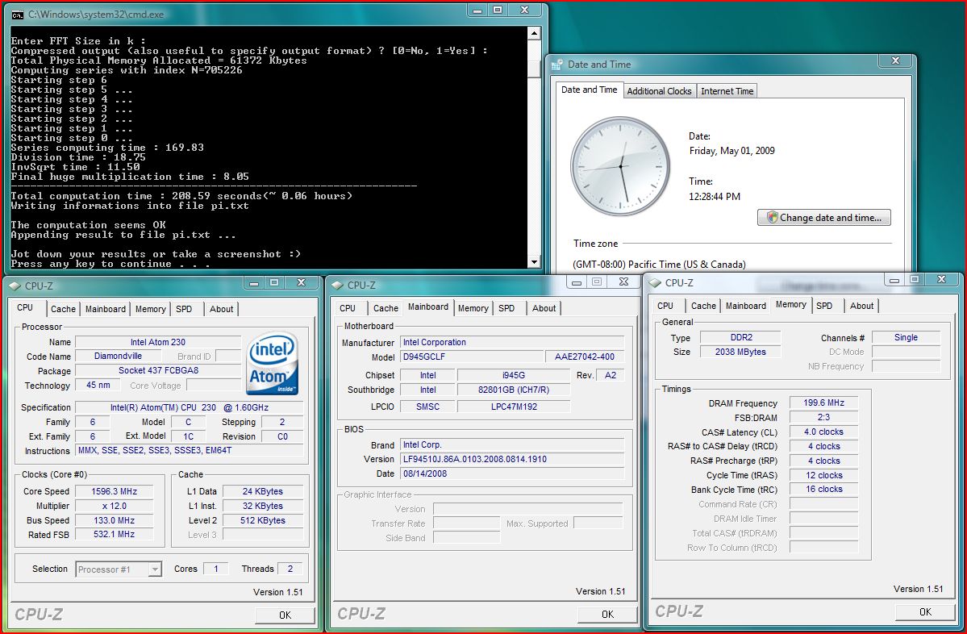Viewport: 967px width, 634px height.
Task: Click the L1 Data value 24 KBytes
Action: click(x=263, y=491)
